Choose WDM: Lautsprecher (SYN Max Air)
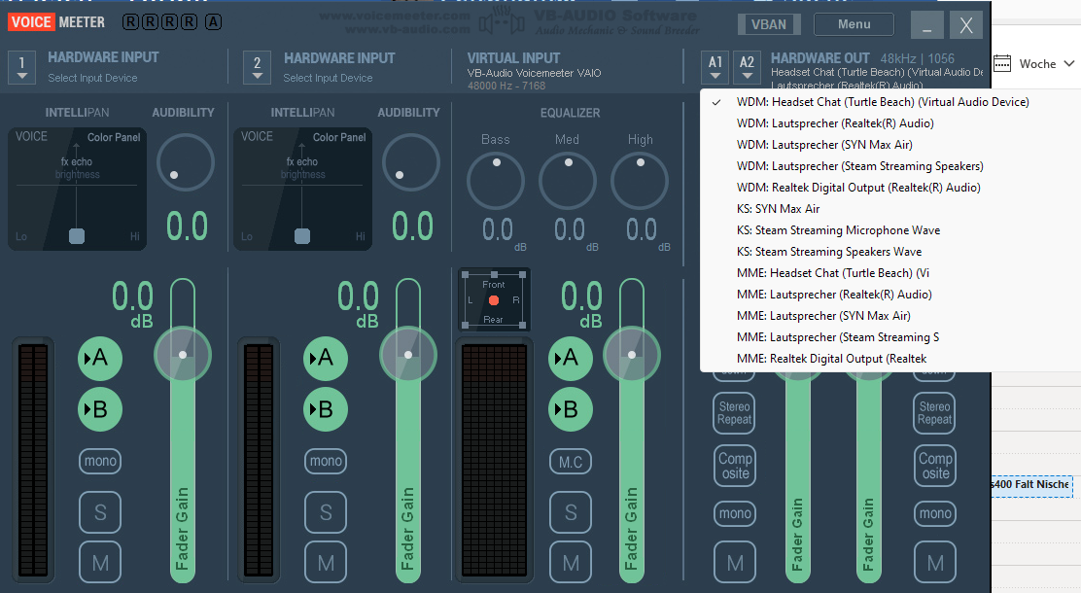Image resolution: width=1081 pixels, height=593 pixels. click(x=824, y=145)
